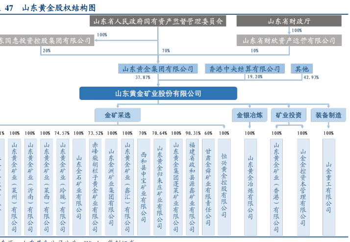Select the 山金金控资本管理有限公司 box
This screenshot has height=242, width=350.
(x=303, y=186)
